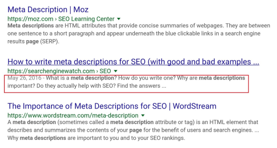Expand the dropdown arrow beside searchenginewatch.com › SEO
277x148 pixels.
point(116,71)
